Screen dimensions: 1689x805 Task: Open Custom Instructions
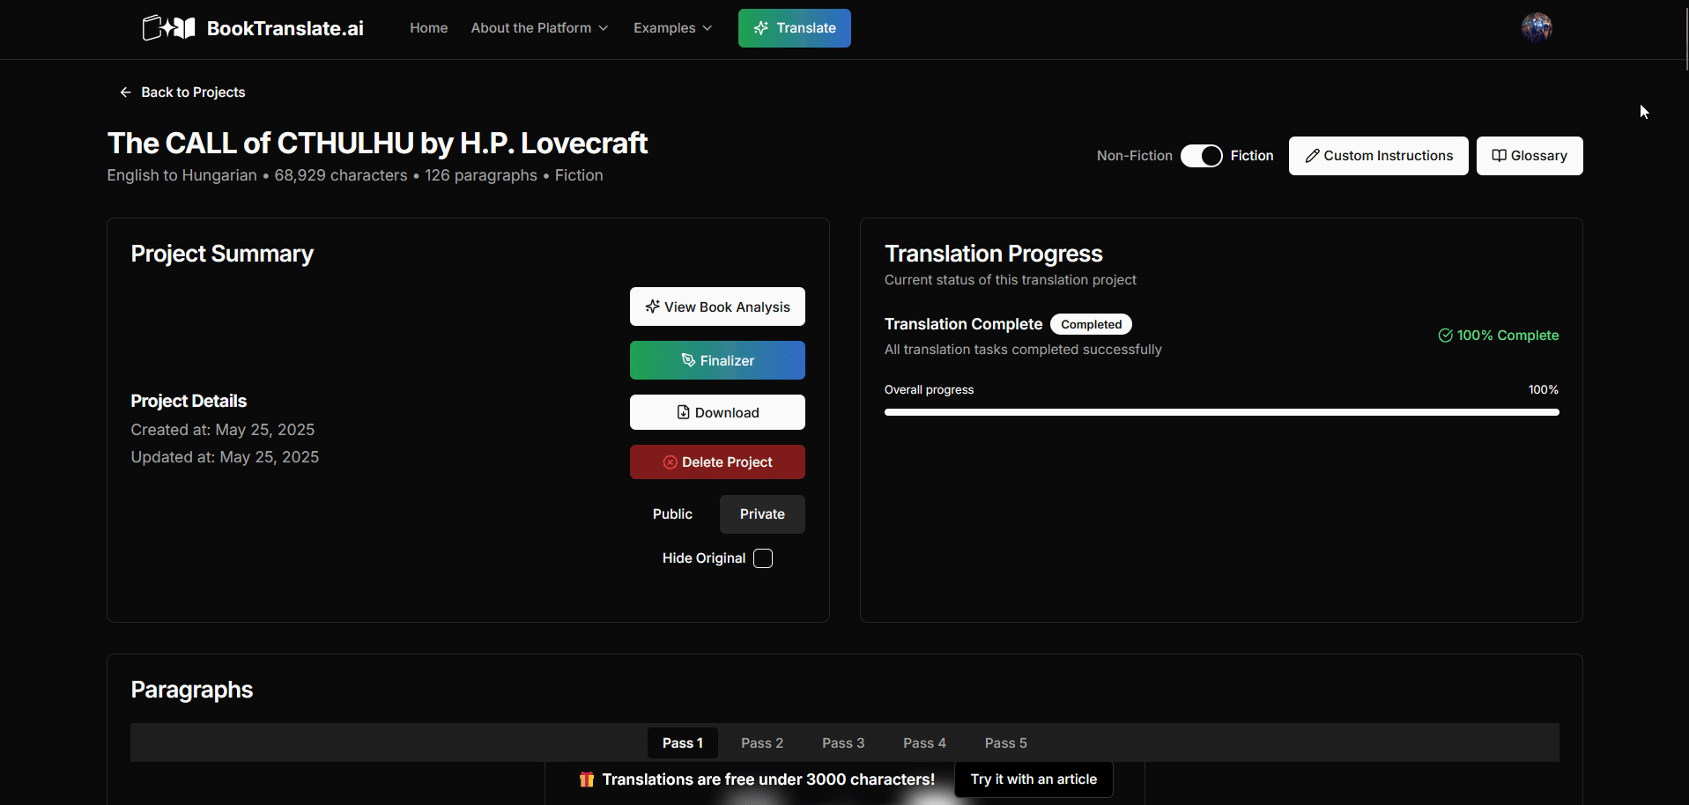coord(1379,156)
